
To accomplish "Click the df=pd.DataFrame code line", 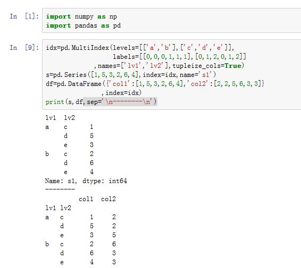I will point(155,84).
